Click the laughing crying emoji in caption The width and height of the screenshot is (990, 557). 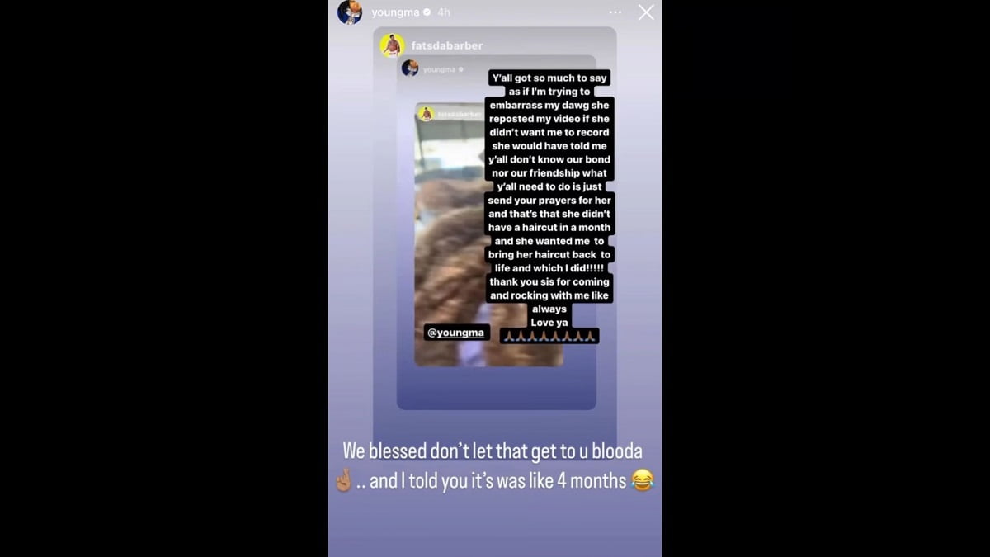click(x=643, y=480)
